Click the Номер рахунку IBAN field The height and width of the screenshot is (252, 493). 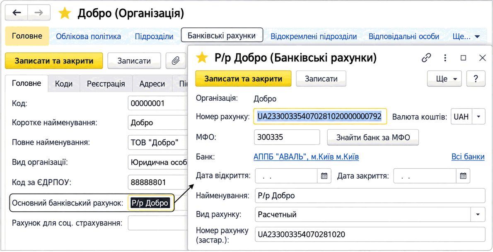320,116
